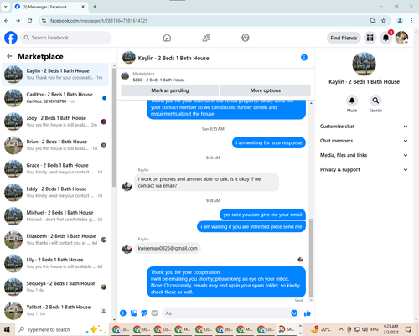
Task: Go back in browser history
Action: coord(7,21)
